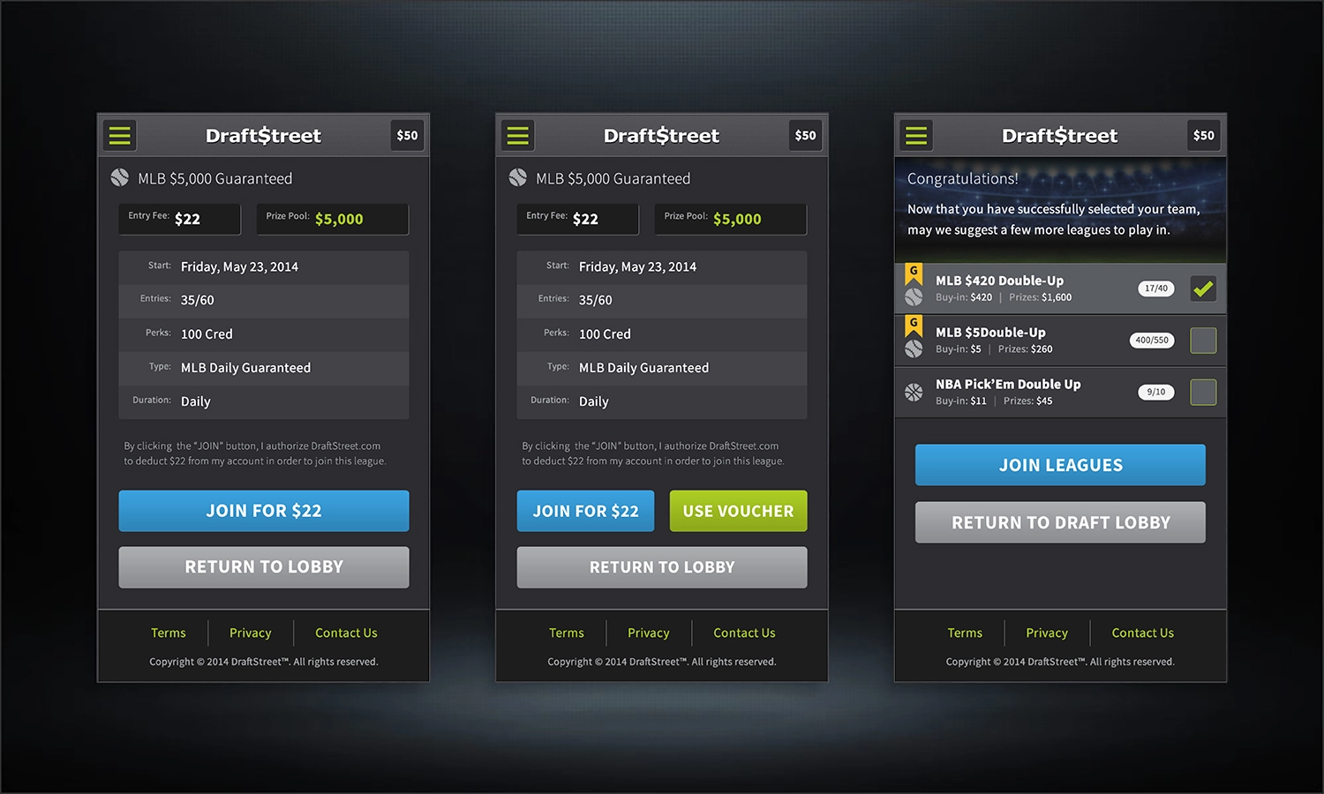
Task: Uncheck the MLB $420 Double-Up checkbox
Action: click(x=1202, y=288)
